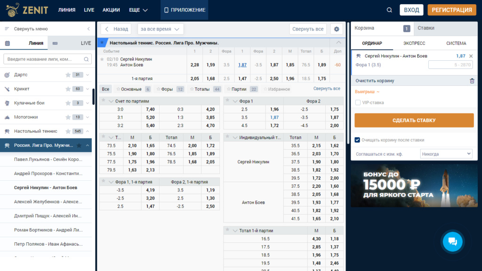Open the АКЦИИ top menu

(x=111, y=10)
